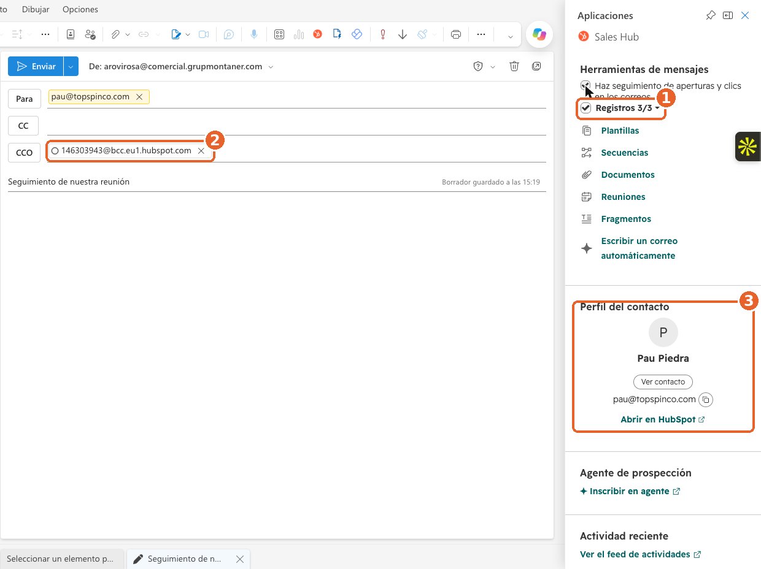Viewport: 761px width, 569px height.
Task: Click Ver el feed de actividades link
Action: click(x=640, y=554)
